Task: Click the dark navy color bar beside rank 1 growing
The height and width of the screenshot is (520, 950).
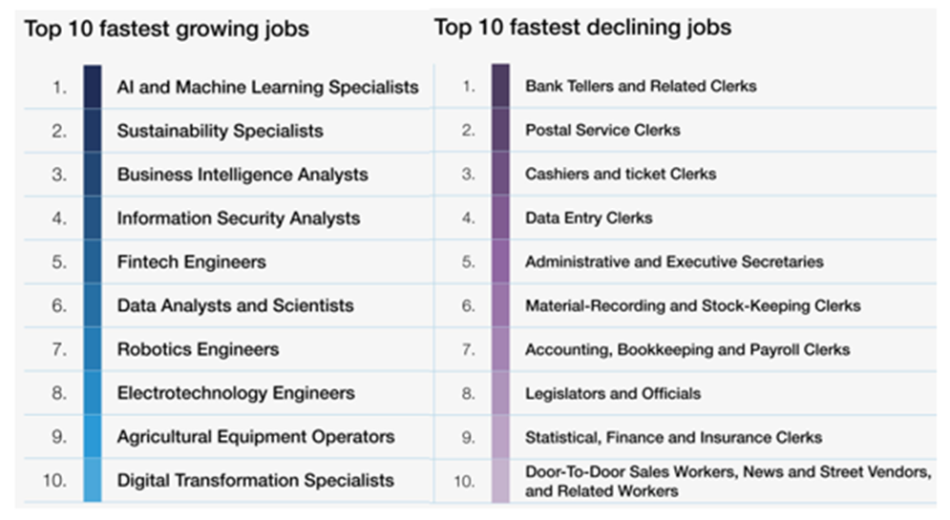Action: point(93,87)
